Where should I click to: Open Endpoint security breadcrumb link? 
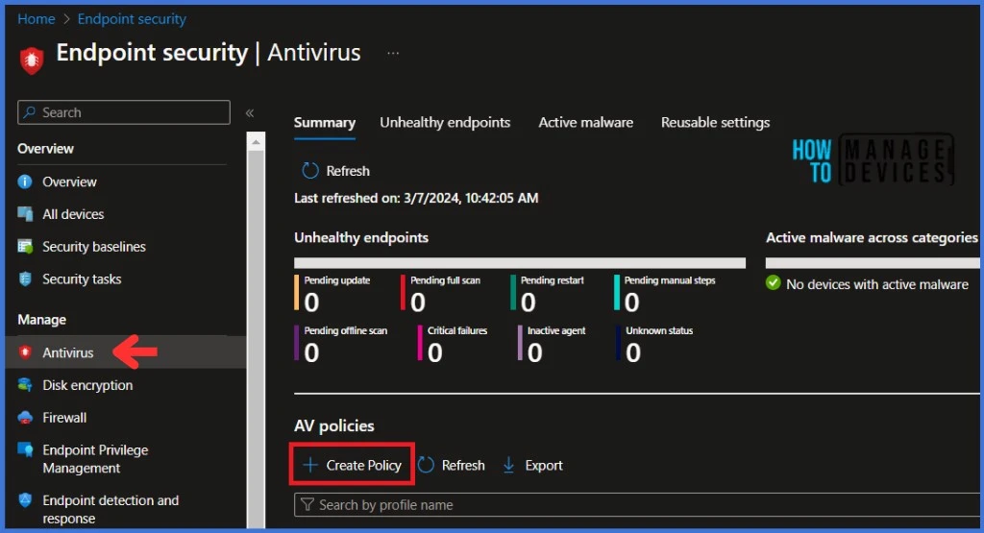[x=132, y=19]
